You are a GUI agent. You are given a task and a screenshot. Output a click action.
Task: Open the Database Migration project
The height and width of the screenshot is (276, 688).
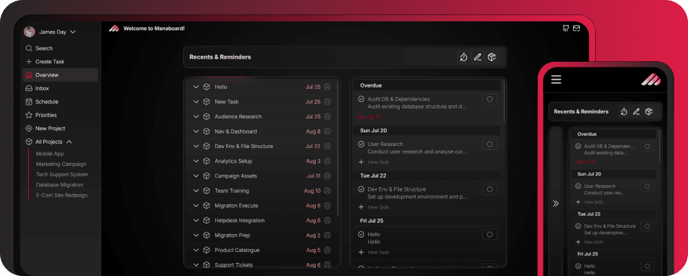59,184
